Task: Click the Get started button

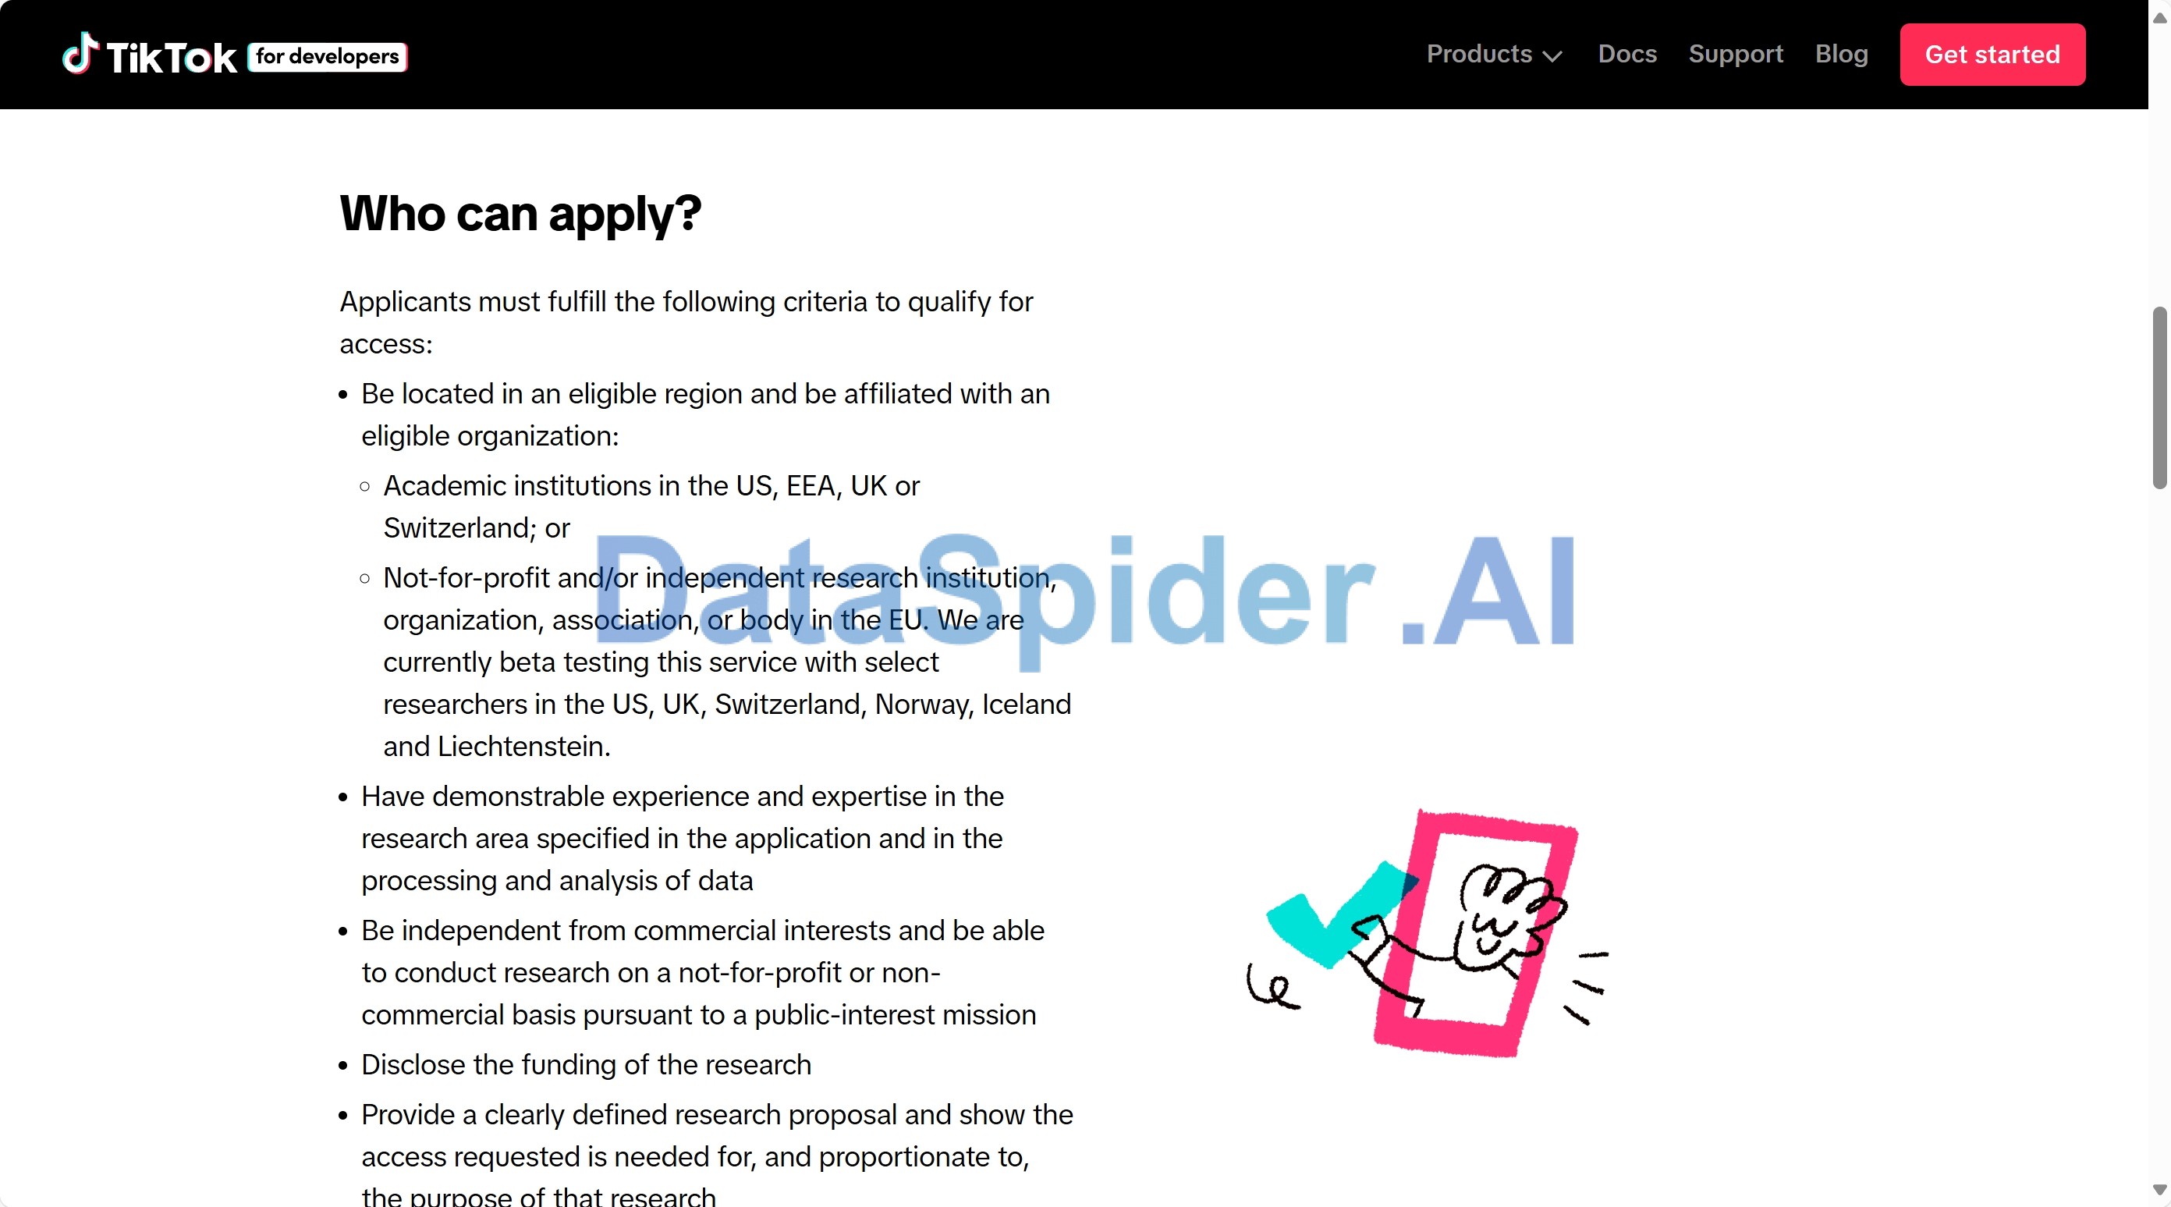Action: click(1992, 54)
